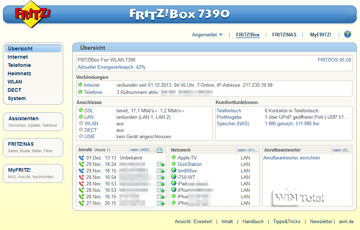Click green status indicator next to Telefonie

80,92
